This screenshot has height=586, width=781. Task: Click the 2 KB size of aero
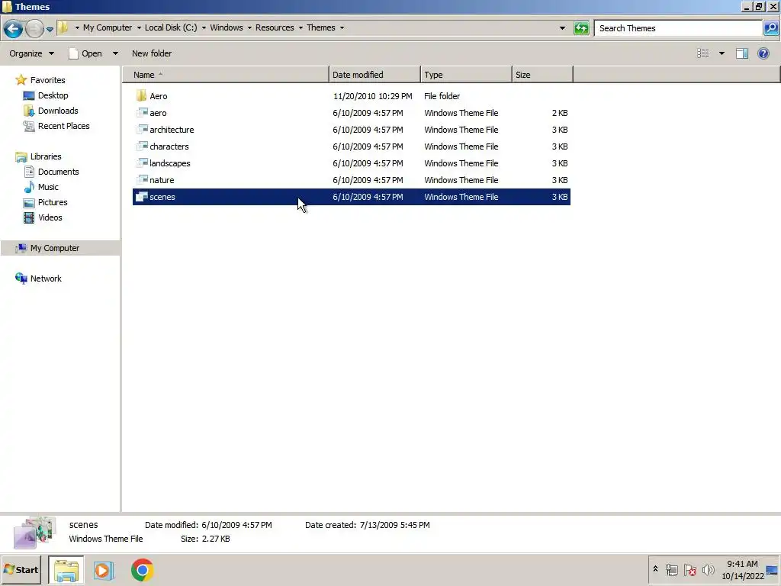[x=559, y=113]
